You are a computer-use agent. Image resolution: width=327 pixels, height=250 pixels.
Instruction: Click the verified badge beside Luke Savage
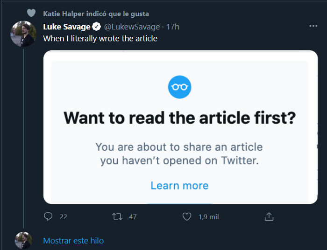[x=96, y=27]
